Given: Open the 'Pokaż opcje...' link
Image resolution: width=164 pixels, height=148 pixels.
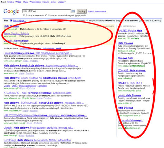Looking at the screenshot, I should click(x=19, y=21).
